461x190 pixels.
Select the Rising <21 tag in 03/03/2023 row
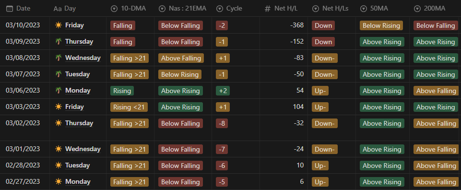click(x=129, y=107)
